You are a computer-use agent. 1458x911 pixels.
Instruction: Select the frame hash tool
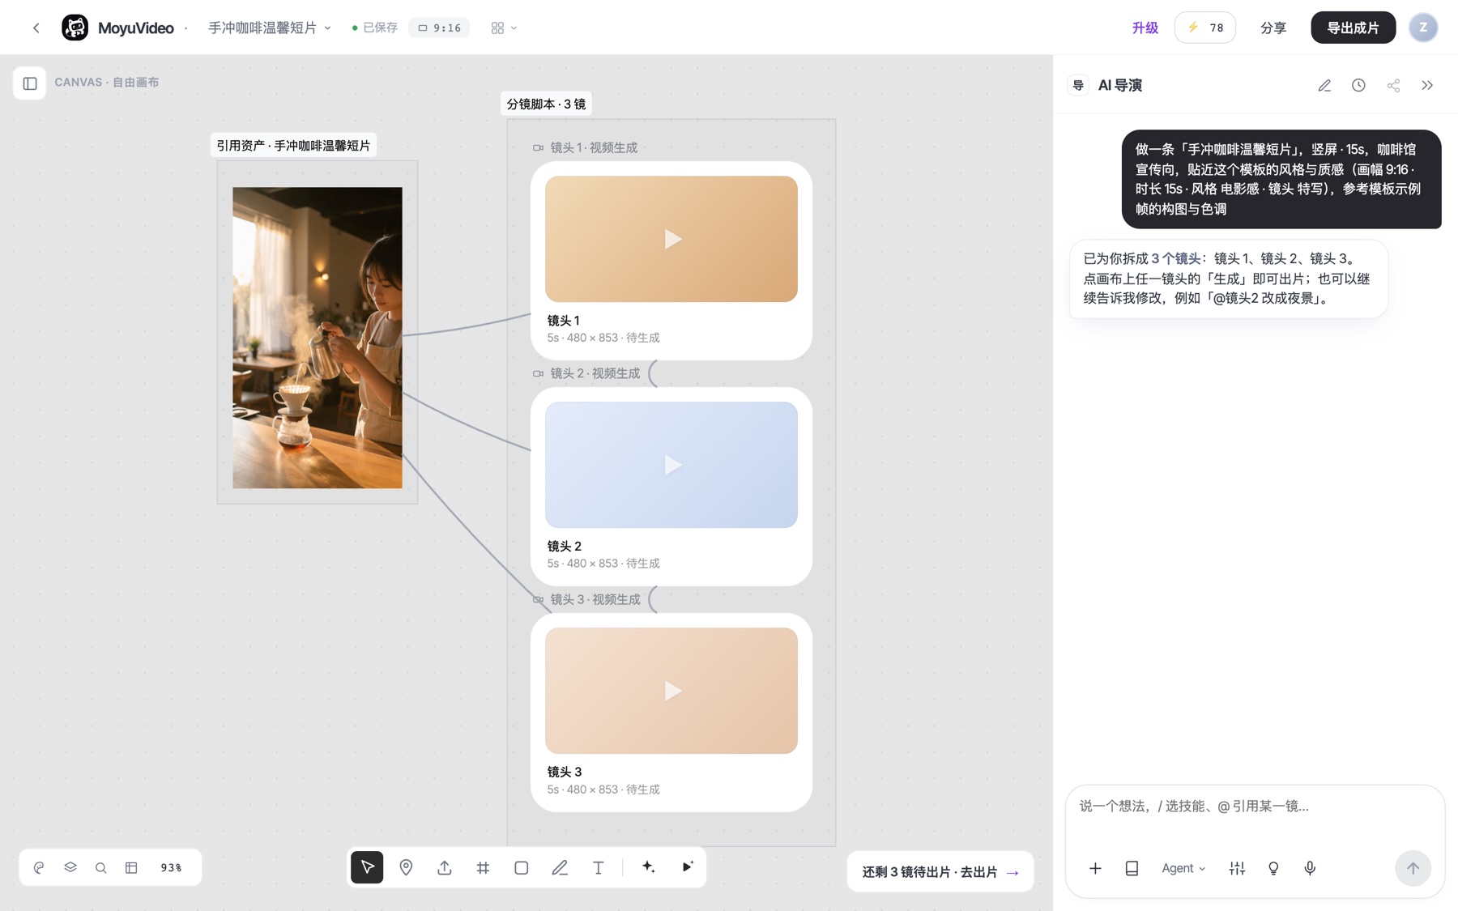pyautogui.click(x=483, y=867)
